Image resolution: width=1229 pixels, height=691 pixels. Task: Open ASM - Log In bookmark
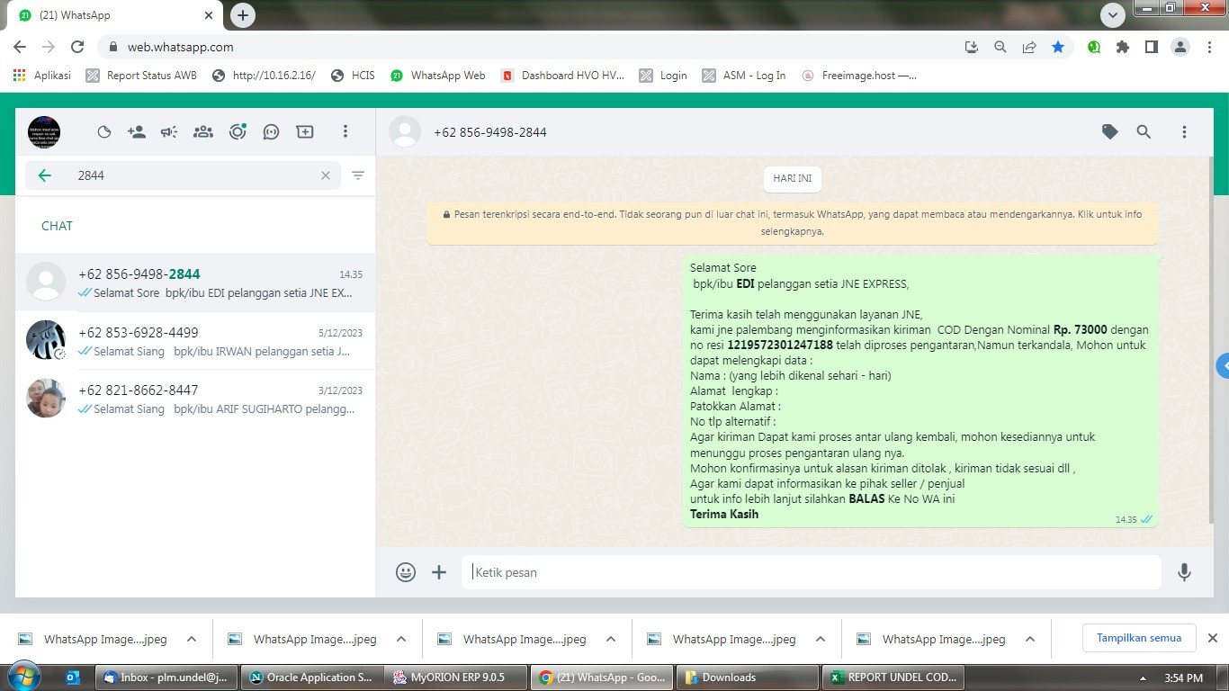(x=744, y=76)
